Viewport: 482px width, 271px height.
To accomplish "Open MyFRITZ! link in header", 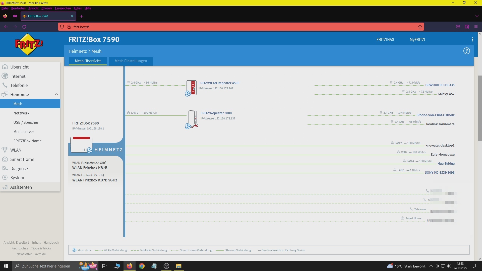I will [417, 40].
